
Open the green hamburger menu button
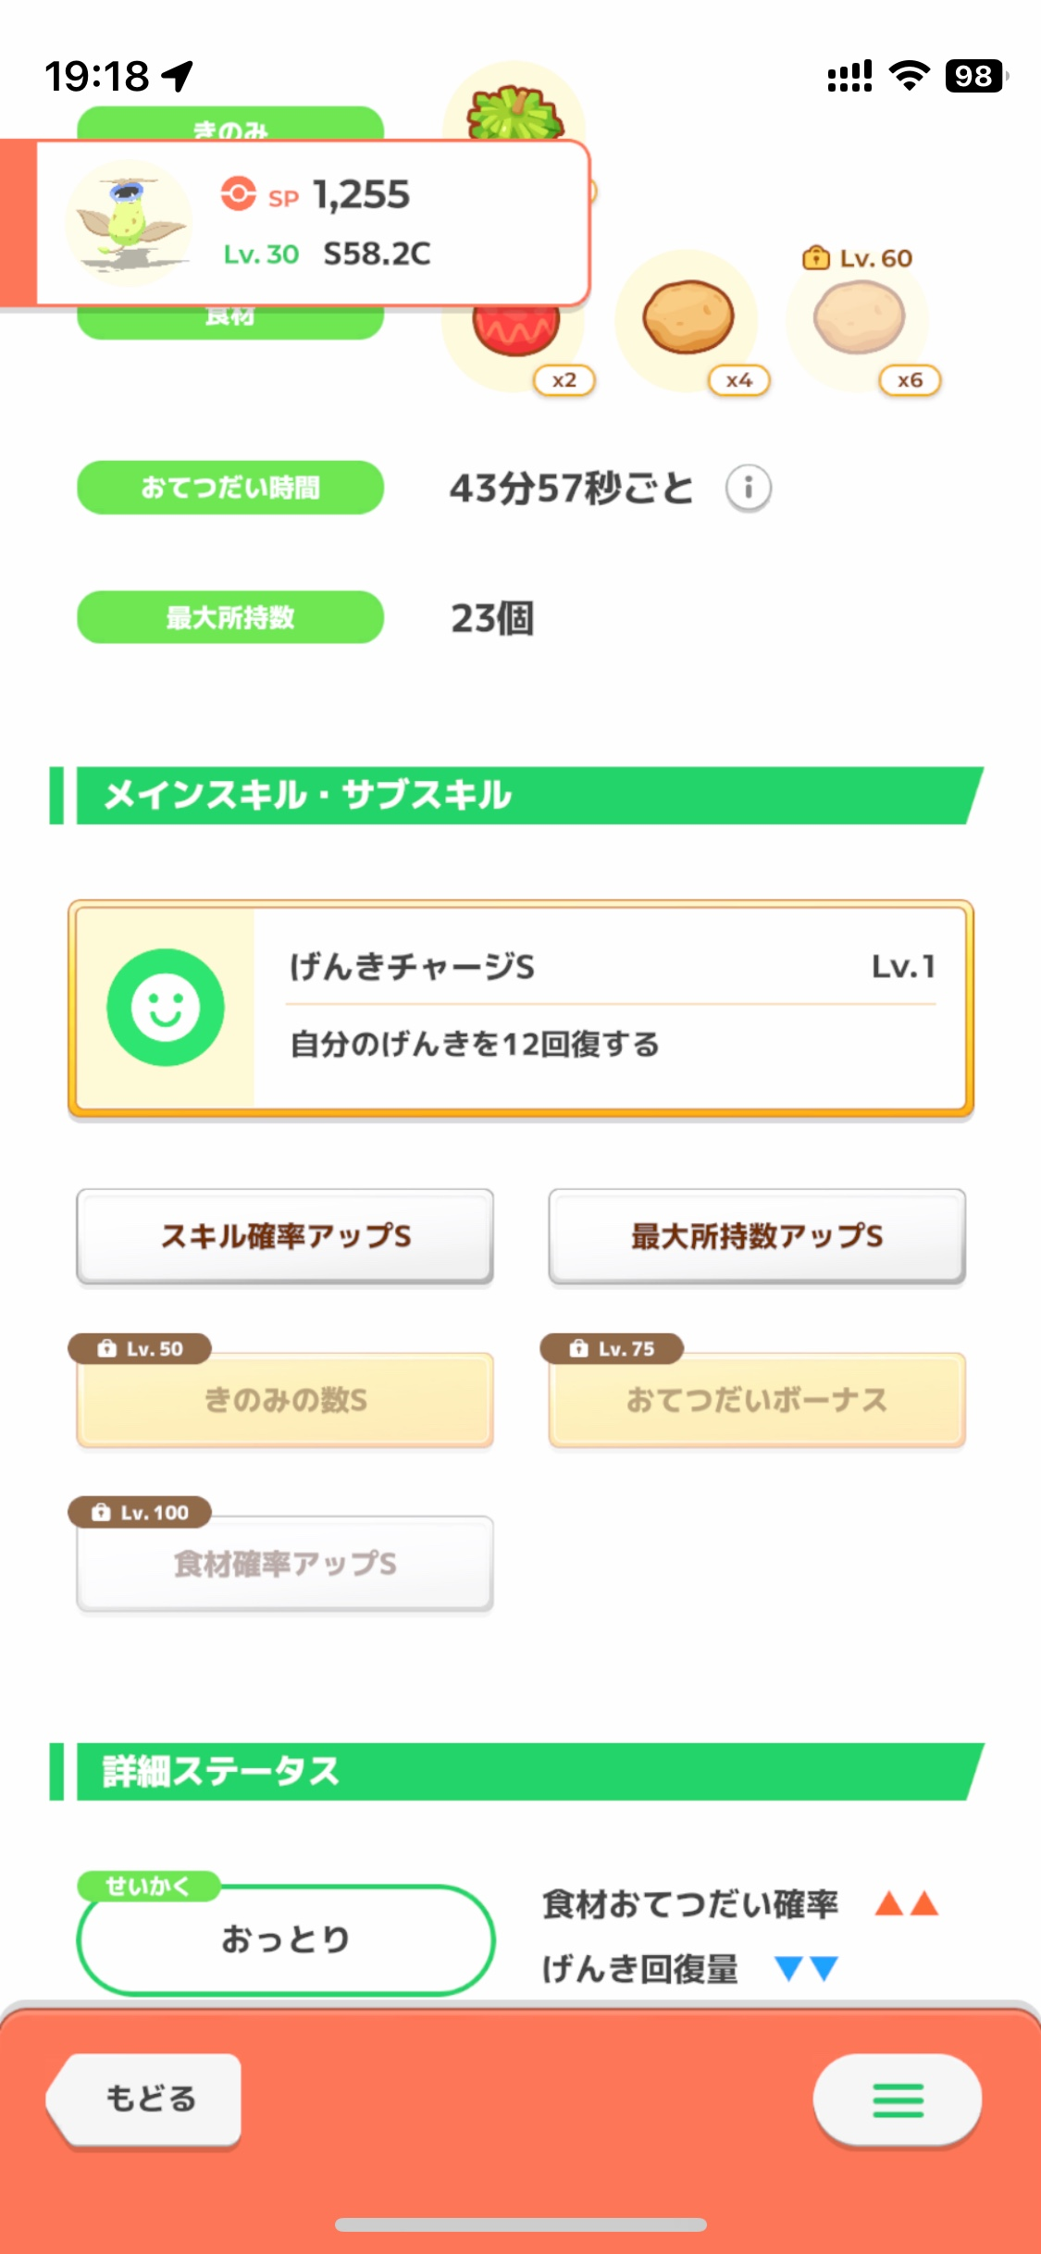pos(897,2099)
